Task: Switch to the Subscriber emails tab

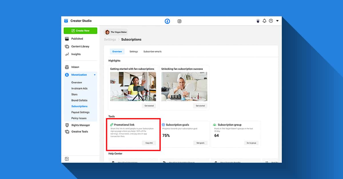Action: pyautogui.click(x=152, y=52)
